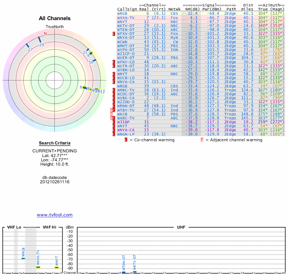Click the red co-channel warning legend icon
Image resolution: width=288 pixels, height=276 pixels.
(126, 139)
